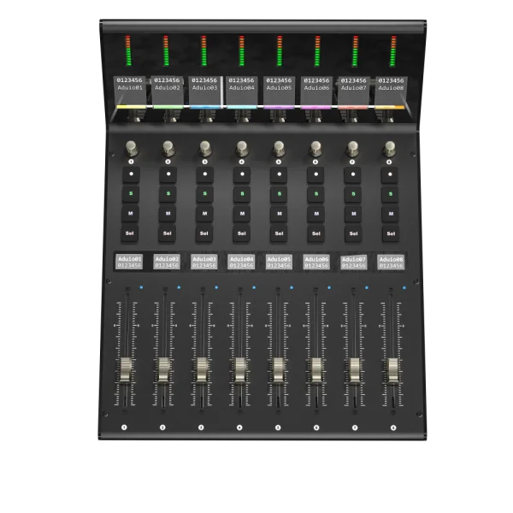Click rotary encoder knob 2
This screenshot has width=513, height=513.
click(x=168, y=149)
